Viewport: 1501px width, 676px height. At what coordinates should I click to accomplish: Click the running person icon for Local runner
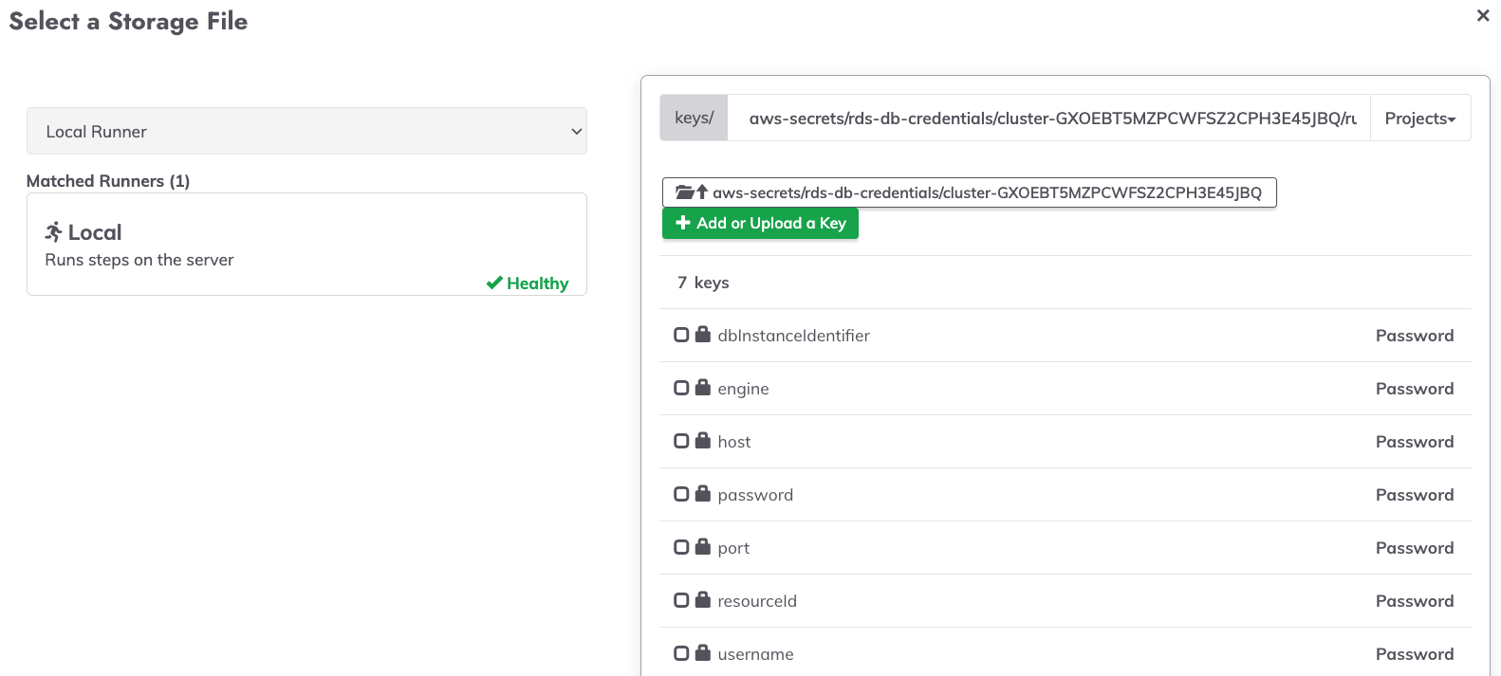coord(54,231)
